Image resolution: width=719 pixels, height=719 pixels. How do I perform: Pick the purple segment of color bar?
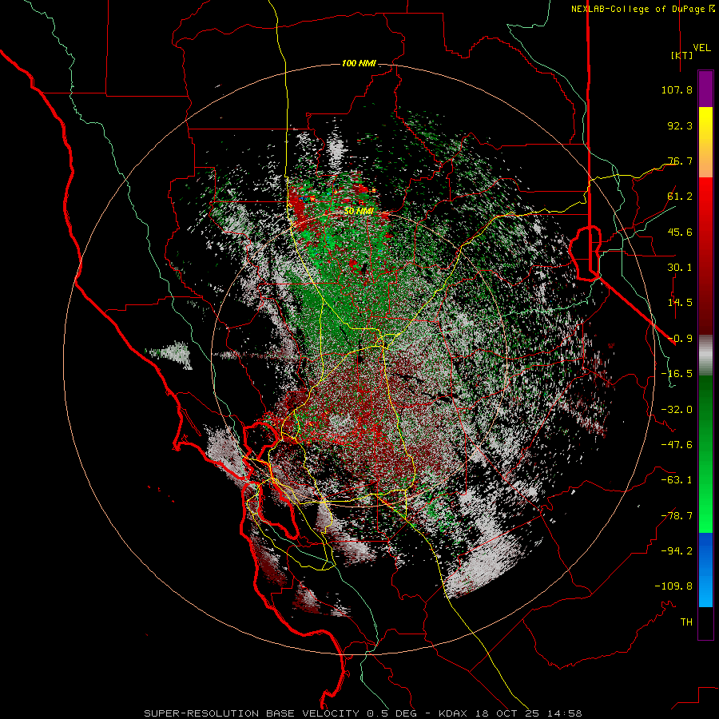(x=705, y=89)
